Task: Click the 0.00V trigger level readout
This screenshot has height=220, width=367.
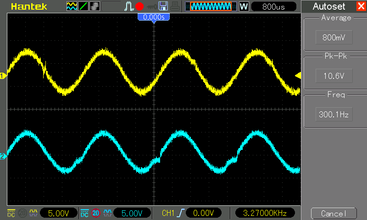Action: click(x=203, y=213)
